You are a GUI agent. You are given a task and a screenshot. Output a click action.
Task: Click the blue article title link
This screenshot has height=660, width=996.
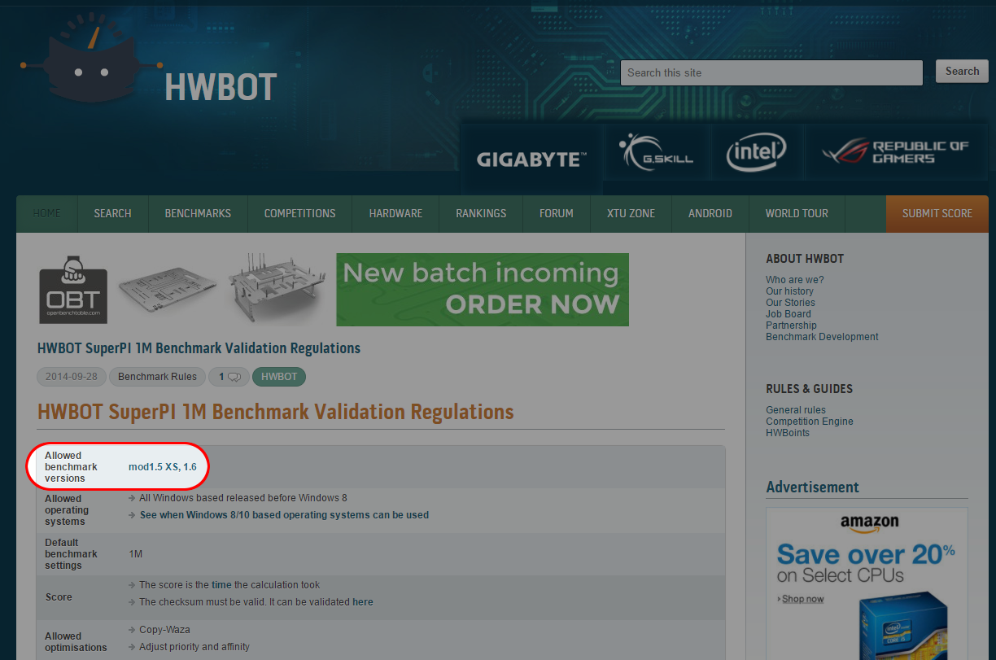pyautogui.click(x=199, y=348)
